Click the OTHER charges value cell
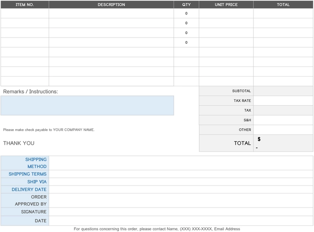This screenshot has width=314, height=232. pyautogui.click(x=283, y=130)
